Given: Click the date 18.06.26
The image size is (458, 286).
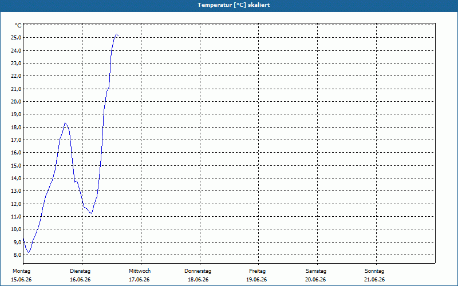Looking at the screenshot, I should tap(198, 280).
